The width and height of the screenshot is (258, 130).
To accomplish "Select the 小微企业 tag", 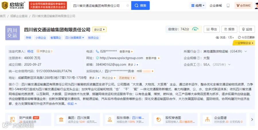I will [x=41, y=37].
